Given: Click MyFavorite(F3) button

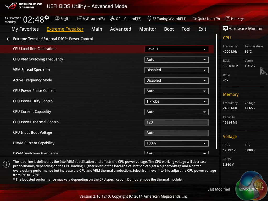Looking at the screenshot, I should tap(91, 19).
